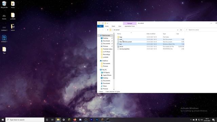The height and width of the screenshot is (122, 217).
Task: Select the server.properties file
Action: 151,49
